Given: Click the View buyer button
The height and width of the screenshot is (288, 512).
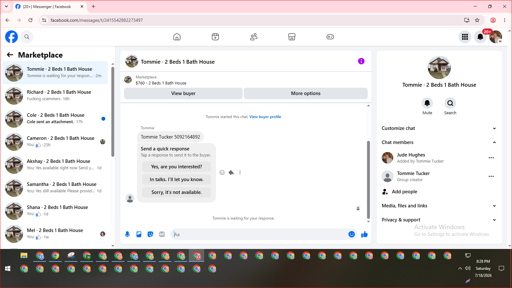Looking at the screenshot, I should pos(183,93).
